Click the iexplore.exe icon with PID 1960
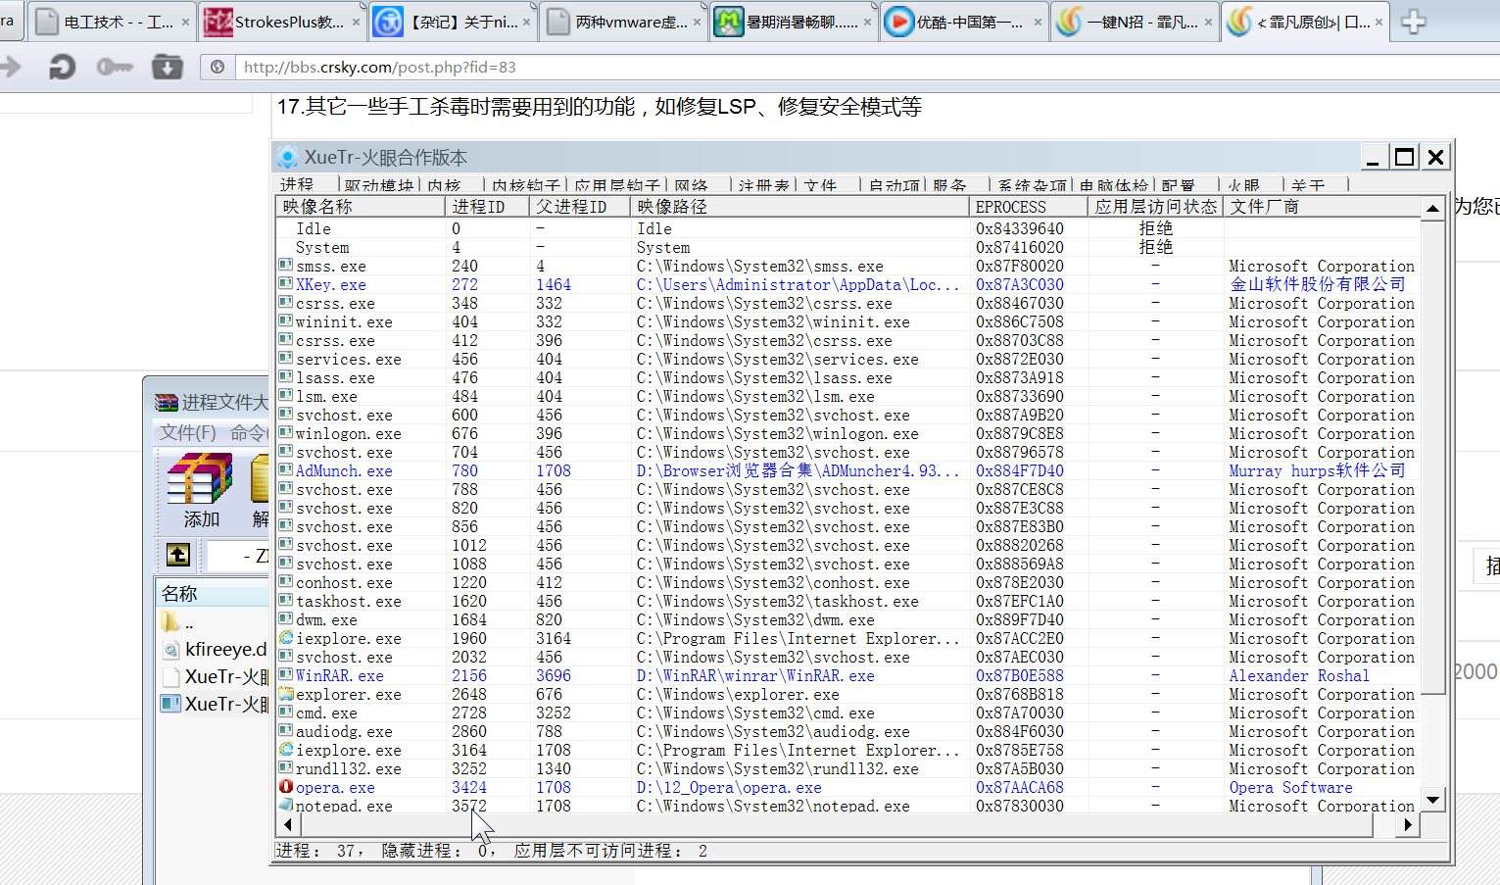 [x=286, y=638]
